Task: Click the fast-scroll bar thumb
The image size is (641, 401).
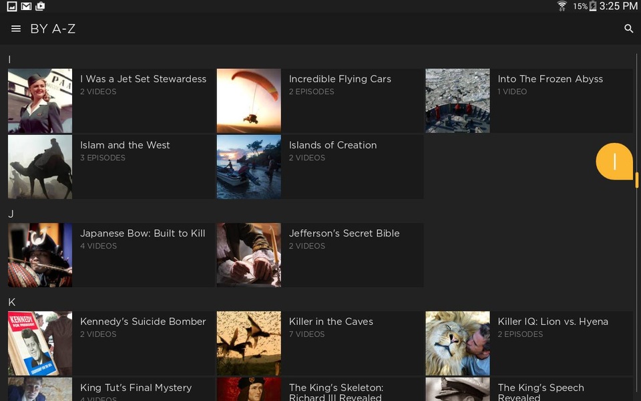Action: (x=636, y=180)
